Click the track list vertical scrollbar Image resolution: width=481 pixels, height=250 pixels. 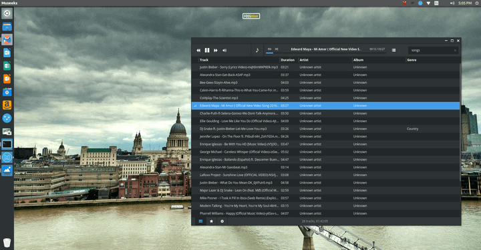coord(460,123)
